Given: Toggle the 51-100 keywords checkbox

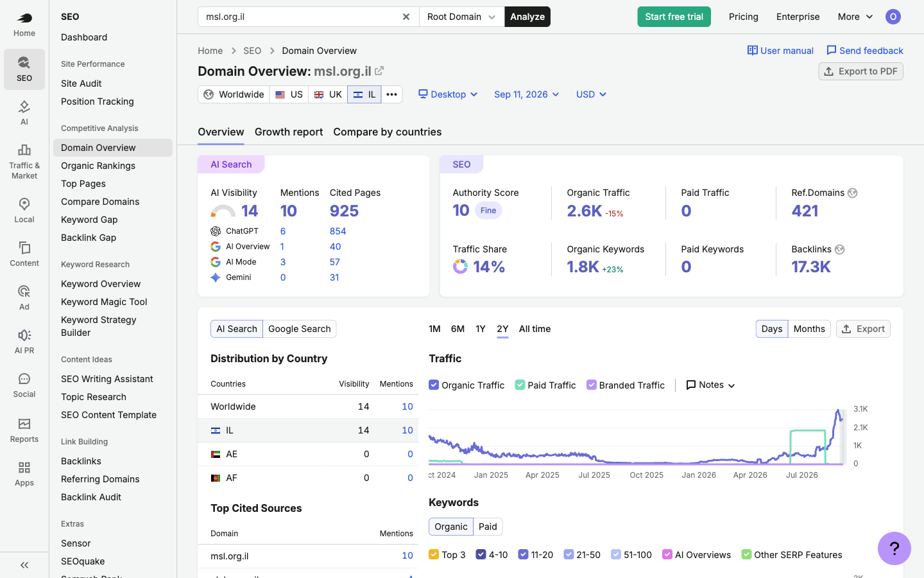Looking at the screenshot, I should (616, 555).
